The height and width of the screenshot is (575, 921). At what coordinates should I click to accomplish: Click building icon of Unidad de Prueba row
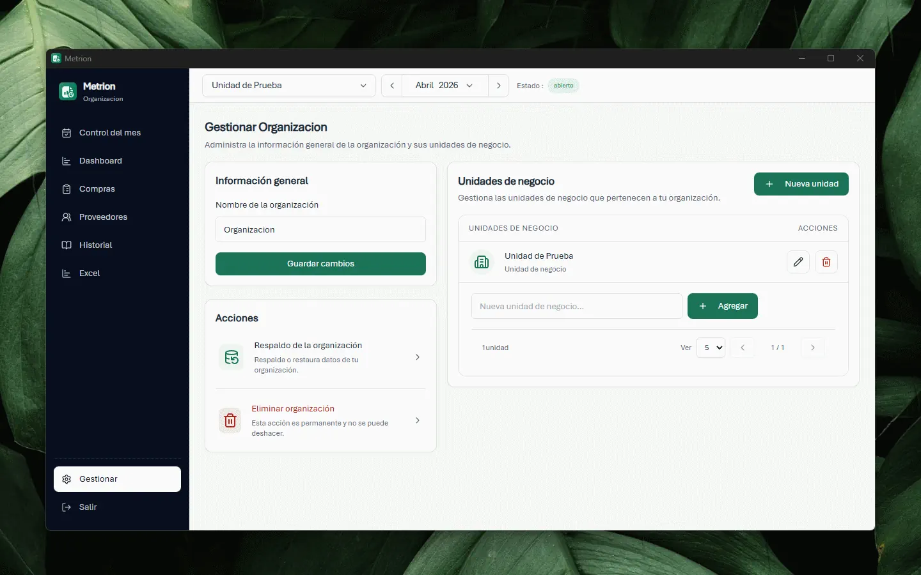tap(482, 262)
